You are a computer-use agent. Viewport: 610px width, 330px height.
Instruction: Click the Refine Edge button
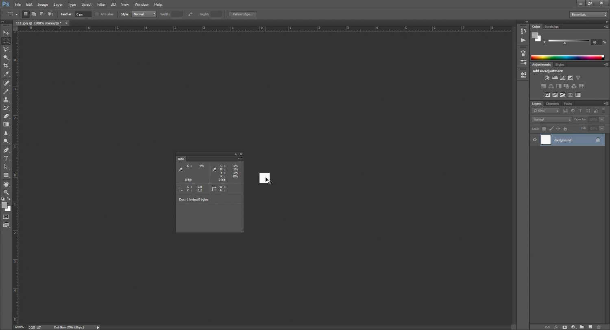click(x=243, y=14)
